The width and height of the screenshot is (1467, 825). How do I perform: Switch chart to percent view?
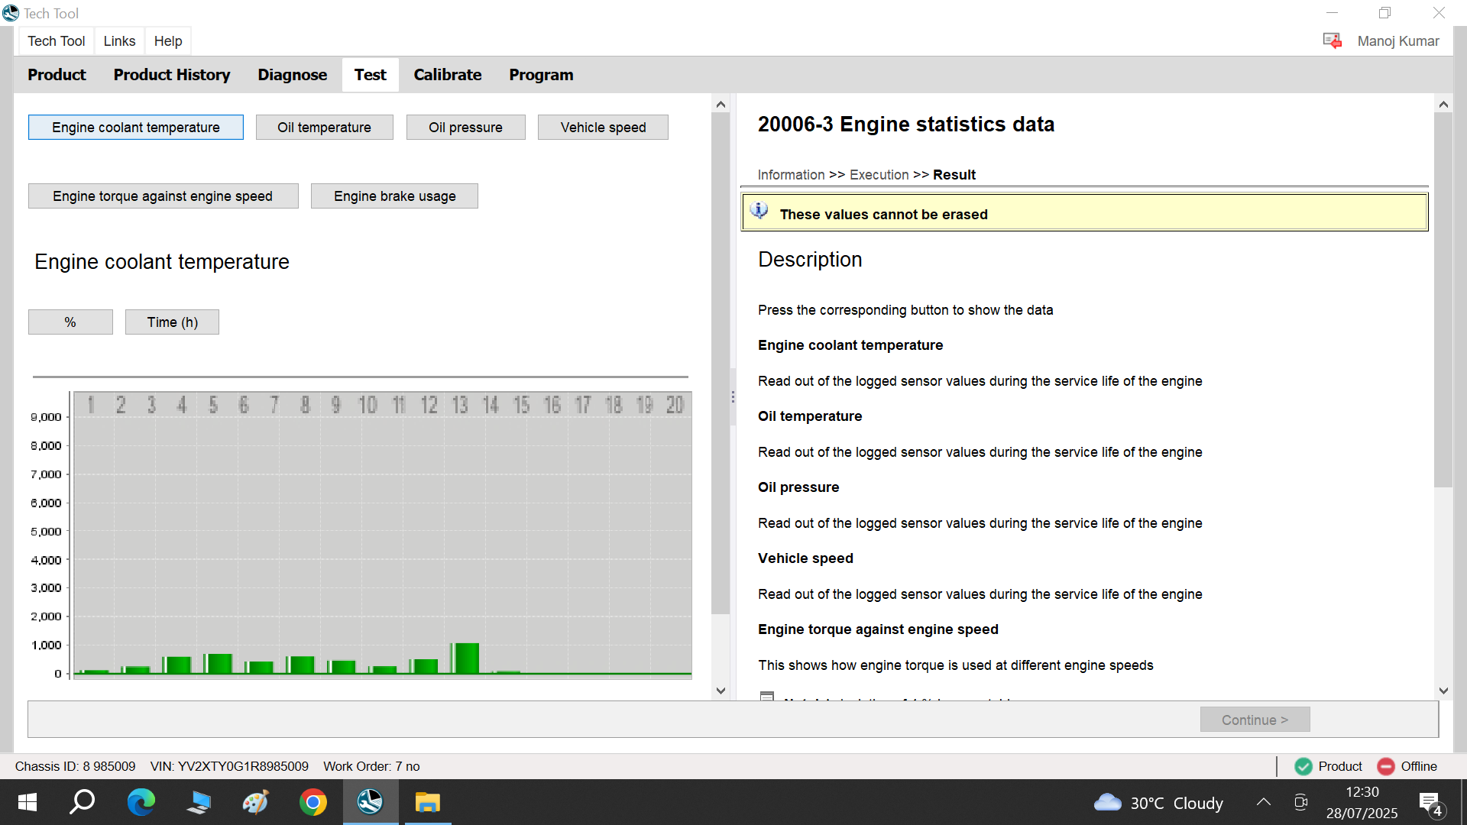(x=70, y=322)
